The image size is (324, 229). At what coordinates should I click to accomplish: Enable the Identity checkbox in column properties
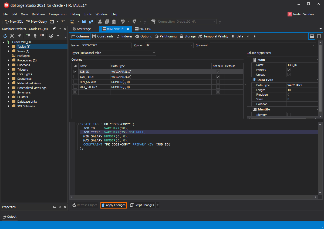click(289, 114)
